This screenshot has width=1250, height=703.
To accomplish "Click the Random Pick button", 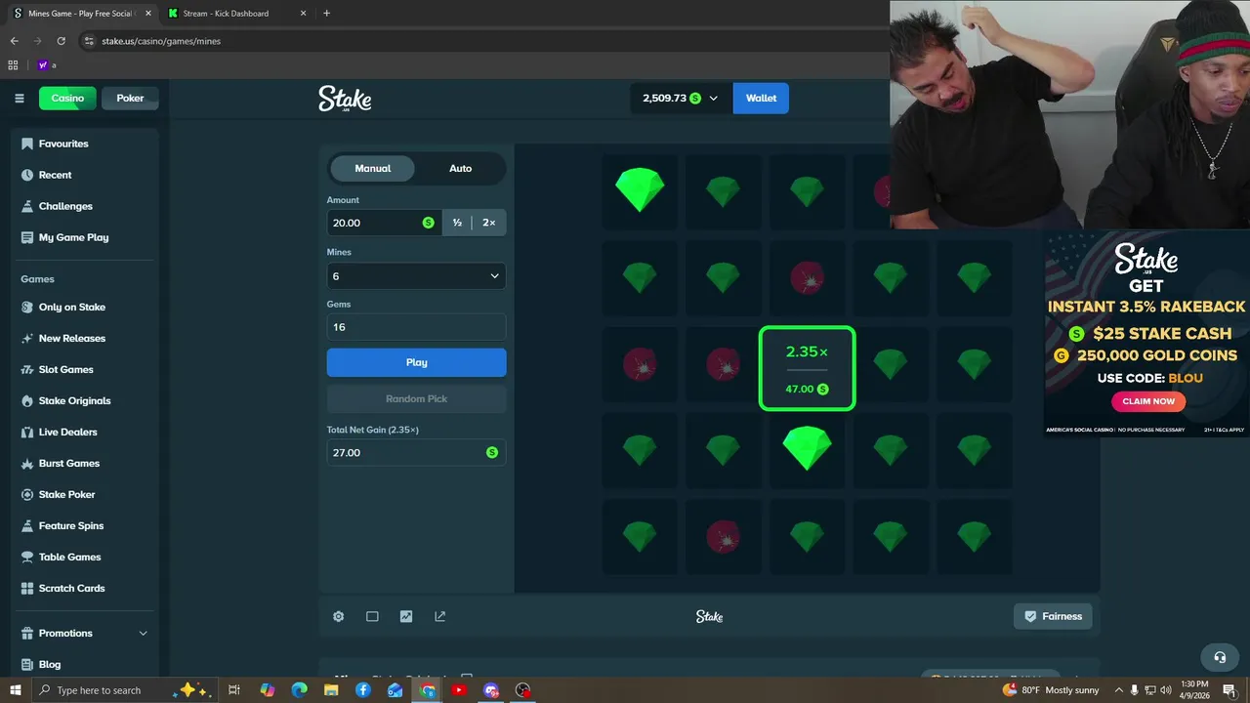I will [x=416, y=398].
